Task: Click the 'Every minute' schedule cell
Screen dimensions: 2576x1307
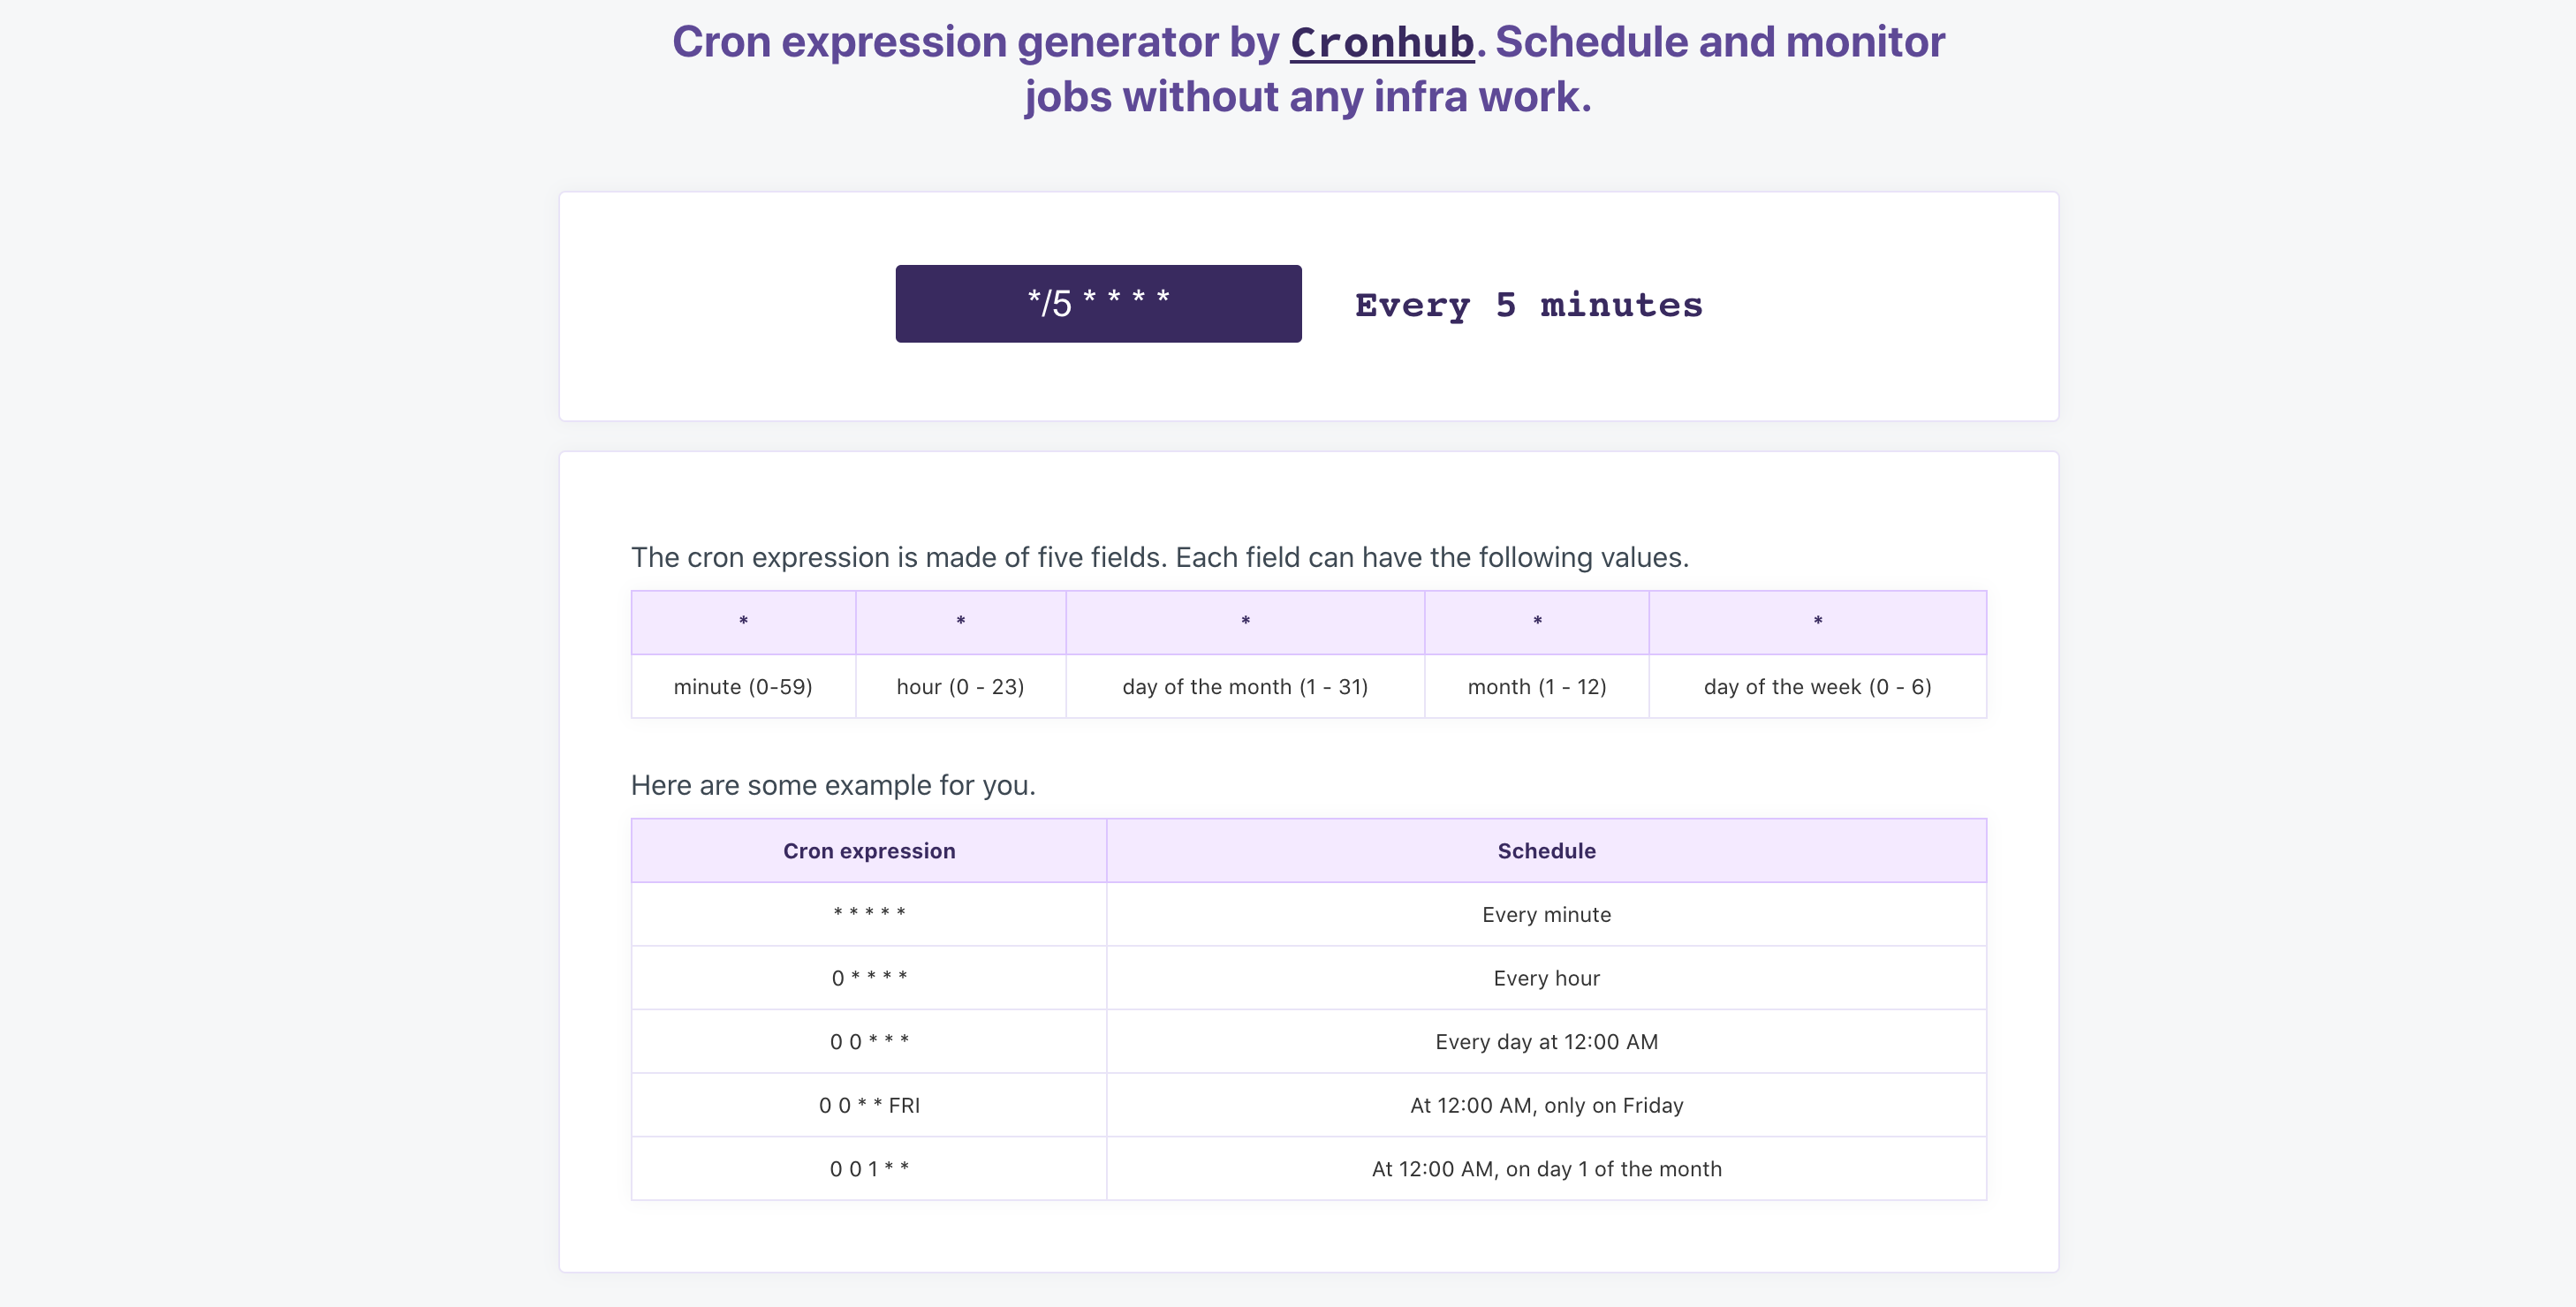Action: pos(1546,915)
